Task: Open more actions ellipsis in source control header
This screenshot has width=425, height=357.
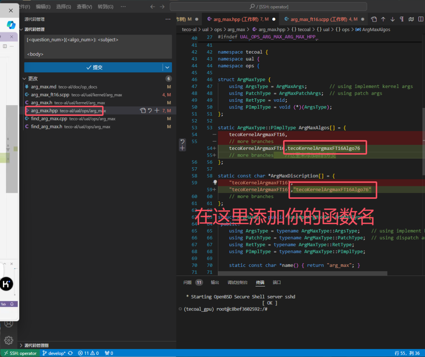Action: (x=168, y=19)
